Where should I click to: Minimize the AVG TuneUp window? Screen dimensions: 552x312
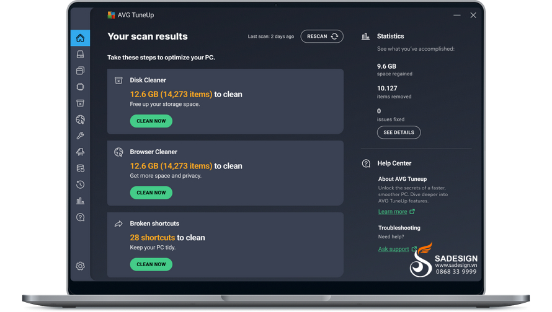coord(457,15)
